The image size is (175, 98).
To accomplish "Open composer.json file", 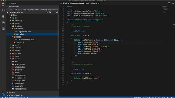I will tap(20, 75).
